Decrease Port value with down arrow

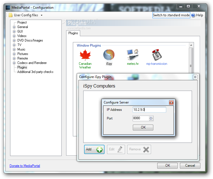pos(151,120)
